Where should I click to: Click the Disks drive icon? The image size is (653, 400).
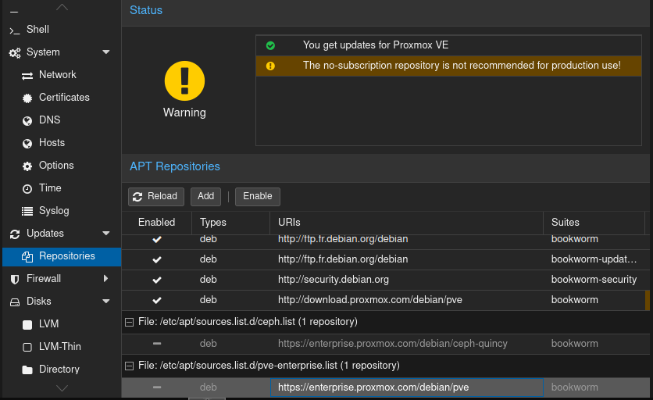tap(15, 302)
